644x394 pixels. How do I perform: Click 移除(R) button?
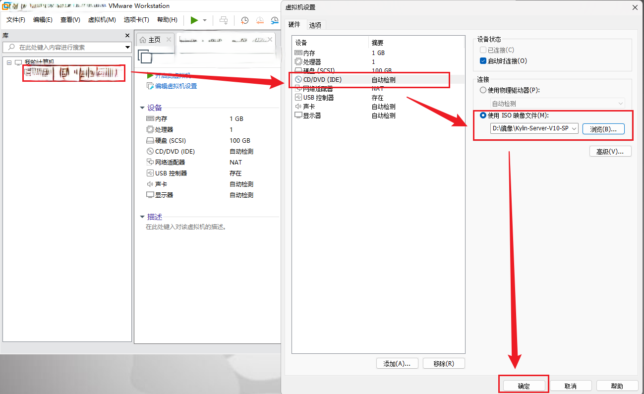point(444,364)
